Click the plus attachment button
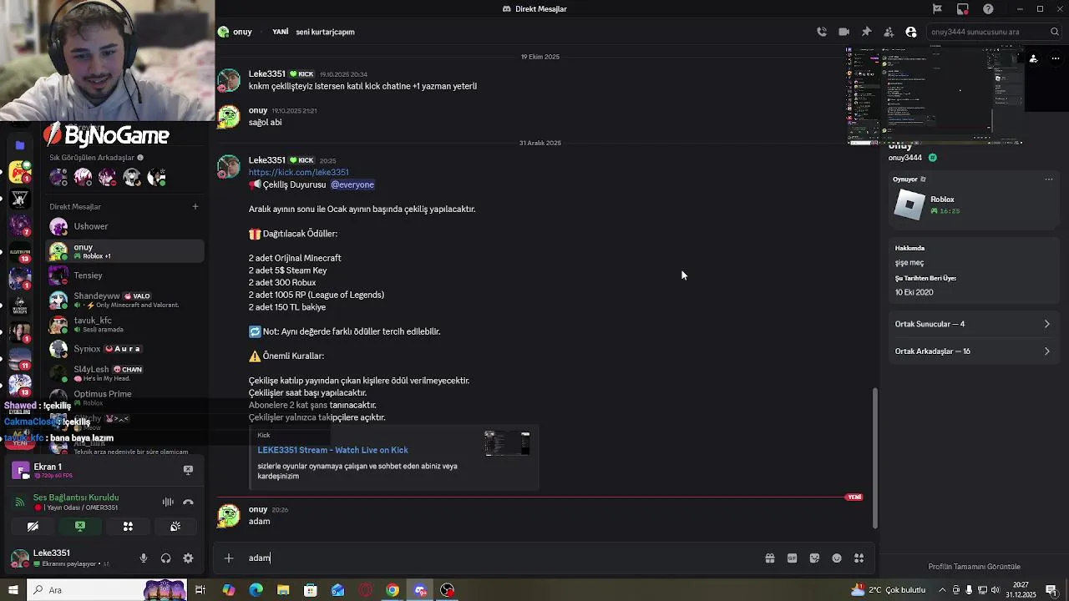The image size is (1069, 601). [229, 558]
